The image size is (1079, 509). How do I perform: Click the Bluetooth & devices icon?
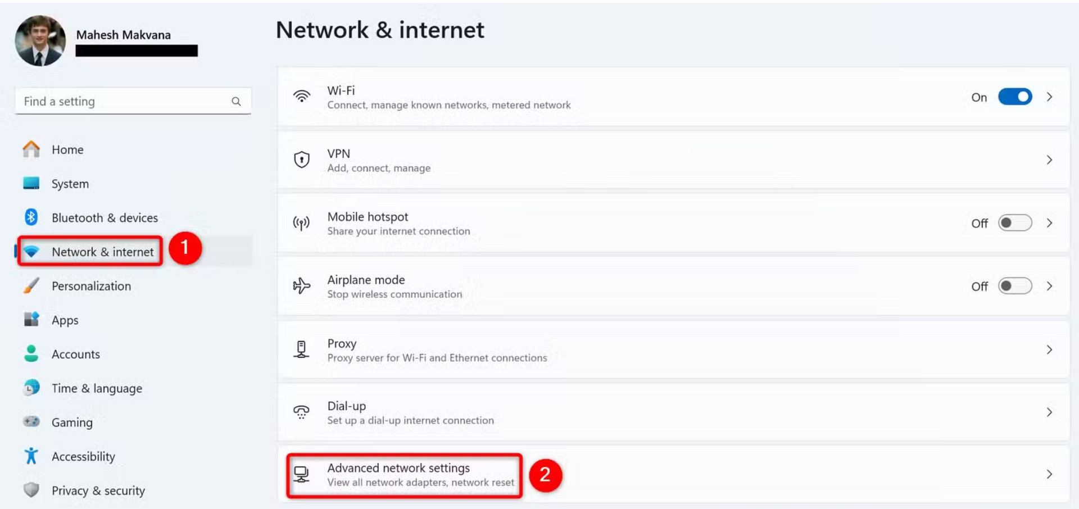[31, 217]
